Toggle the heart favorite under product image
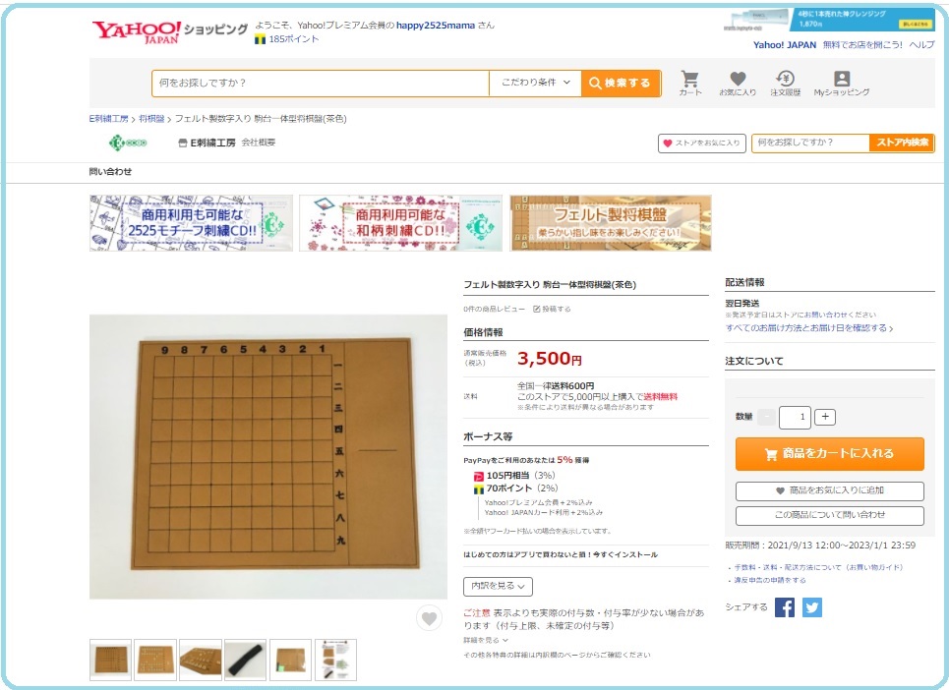This screenshot has height=690, width=949. pyautogui.click(x=429, y=618)
